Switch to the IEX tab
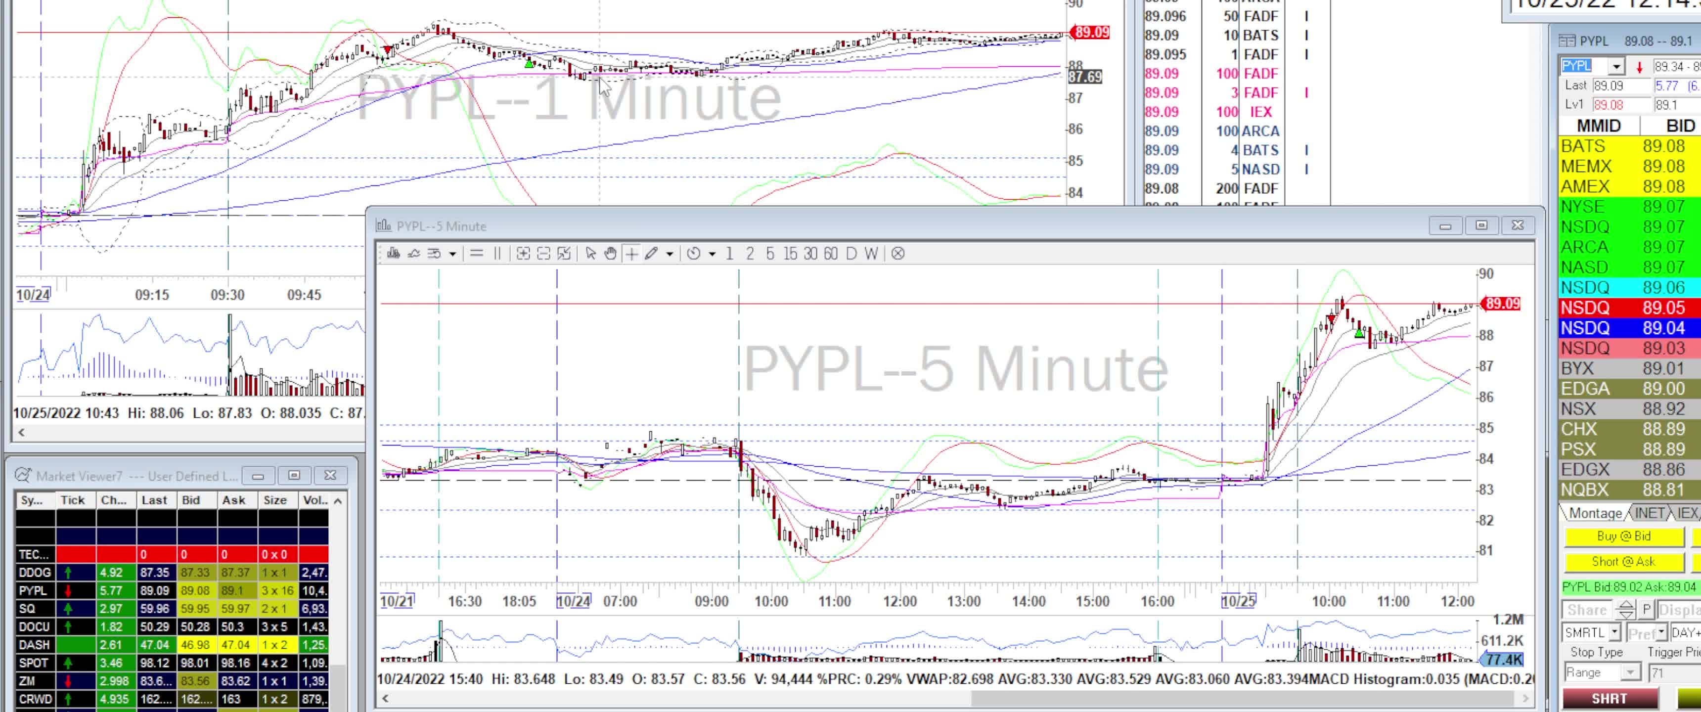The height and width of the screenshot is (712, 1701). (1687, 513)
